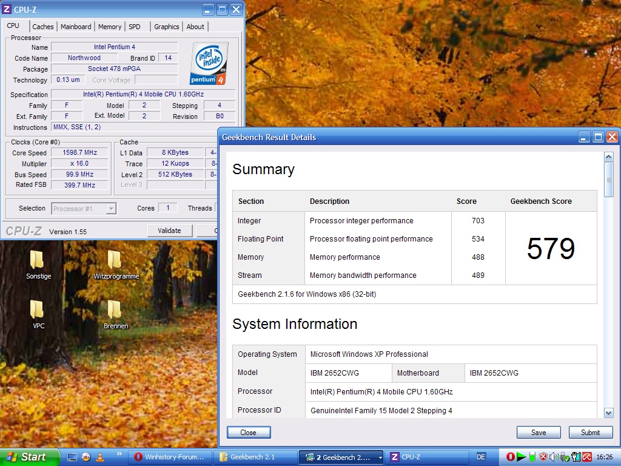This screenshot has width=621, height=466.
Task: Click the red security shield tray icon
Action: 543,457
